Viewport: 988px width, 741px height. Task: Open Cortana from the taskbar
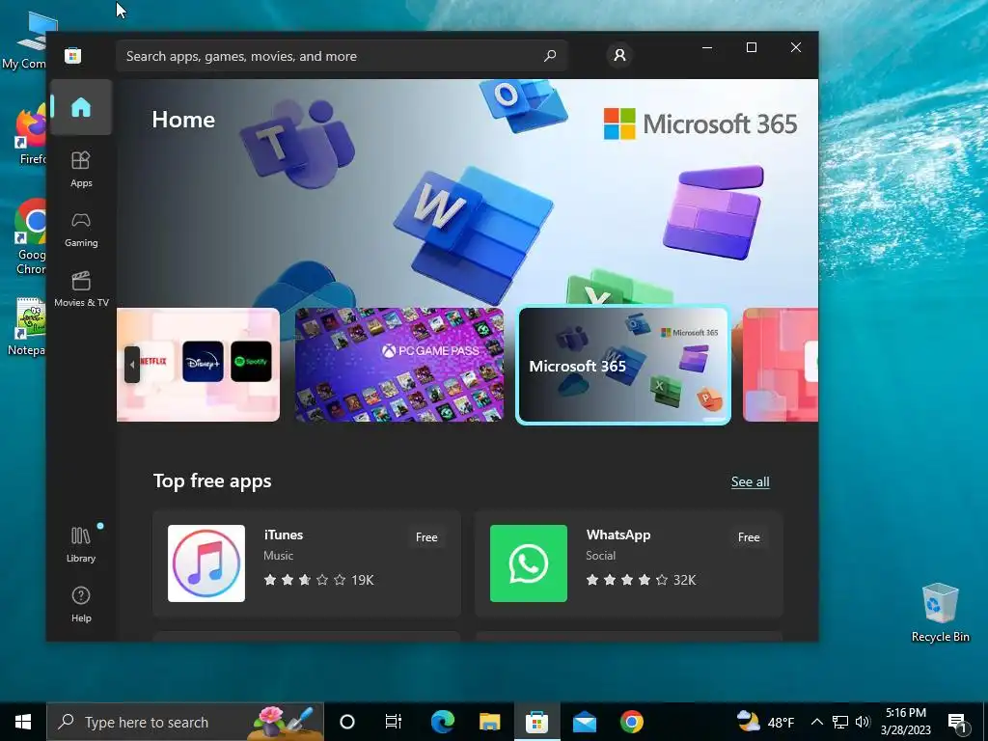point(347,722)
